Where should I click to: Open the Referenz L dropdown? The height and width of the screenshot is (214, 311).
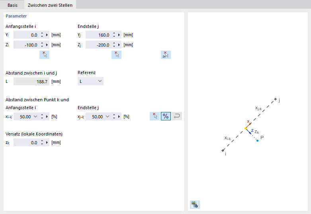[x=90, y=81]
